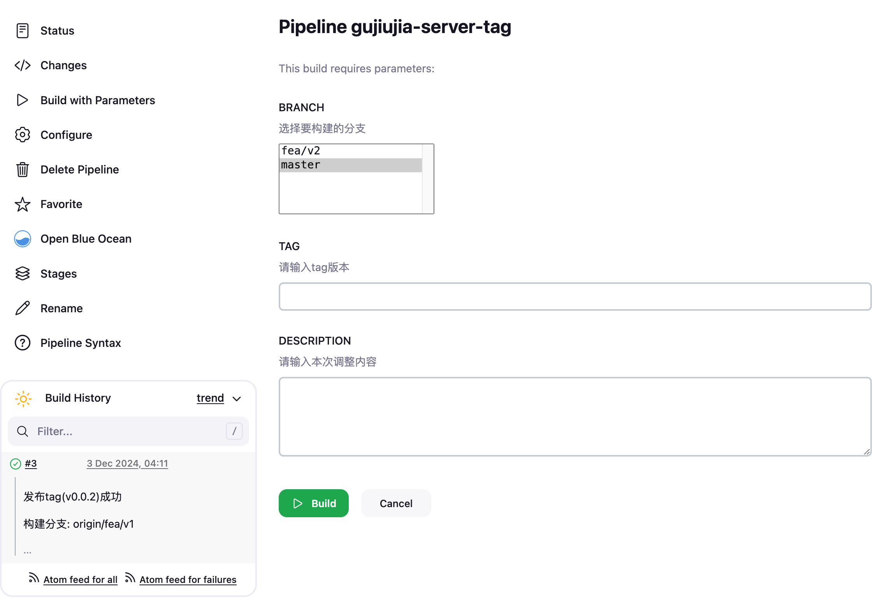This screenshot has width=882, height=609.
Task: Click the Cancel button
Action: 396,504
